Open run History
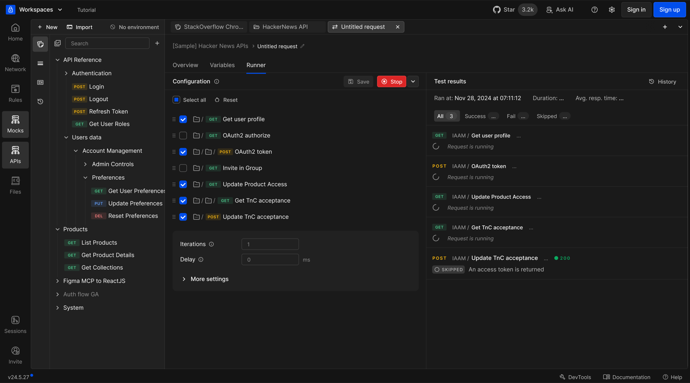The height and width of the screenshot is (383, 690). tap(662, 82)
